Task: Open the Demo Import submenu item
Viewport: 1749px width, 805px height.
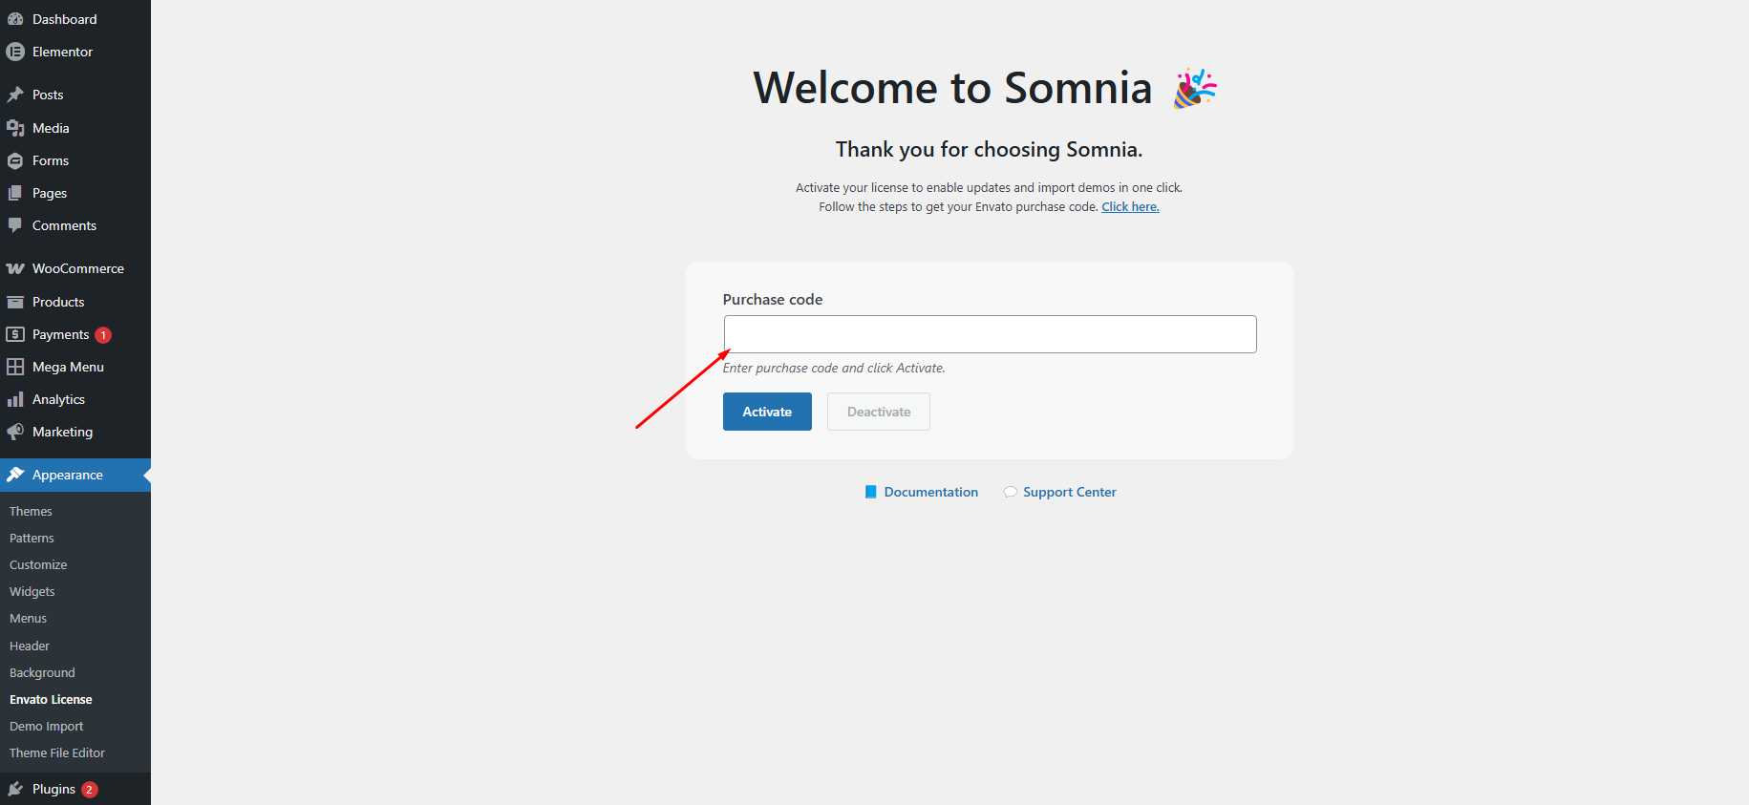Action: tap(46, 727)
